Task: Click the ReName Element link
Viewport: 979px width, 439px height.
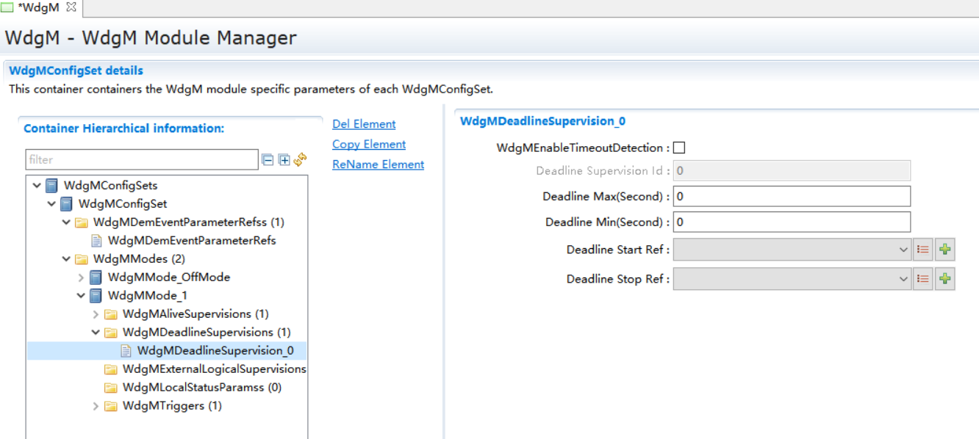Action: tap(378, 164)
